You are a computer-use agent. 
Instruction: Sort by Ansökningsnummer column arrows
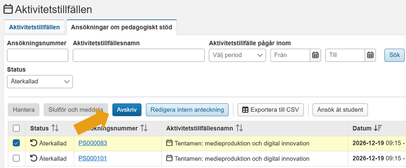[x=144, y=128]
